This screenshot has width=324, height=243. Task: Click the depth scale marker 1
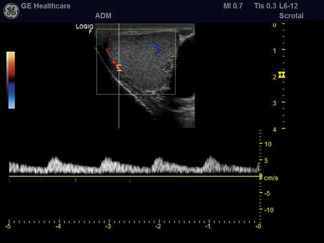274,51
